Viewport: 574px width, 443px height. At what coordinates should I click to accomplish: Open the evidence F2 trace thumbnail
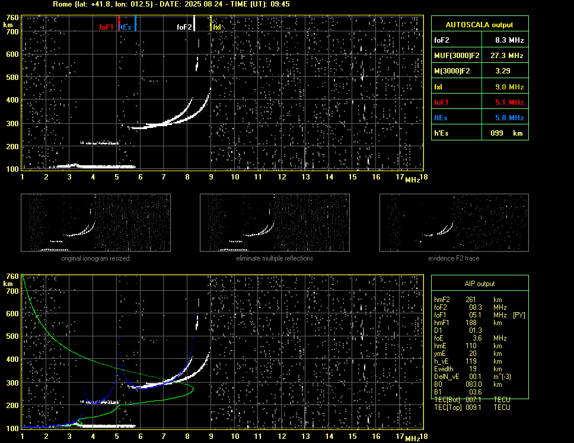(454, 223)
